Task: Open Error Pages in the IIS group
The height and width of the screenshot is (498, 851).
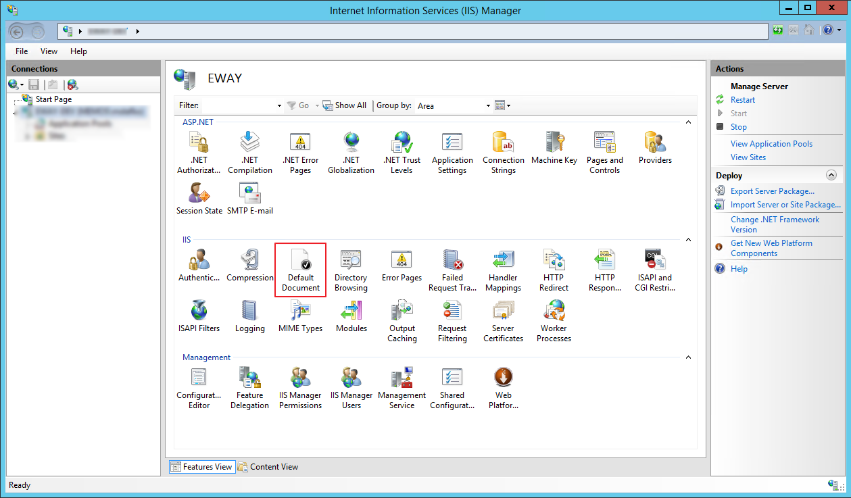Action: click(x=402, y=266)
